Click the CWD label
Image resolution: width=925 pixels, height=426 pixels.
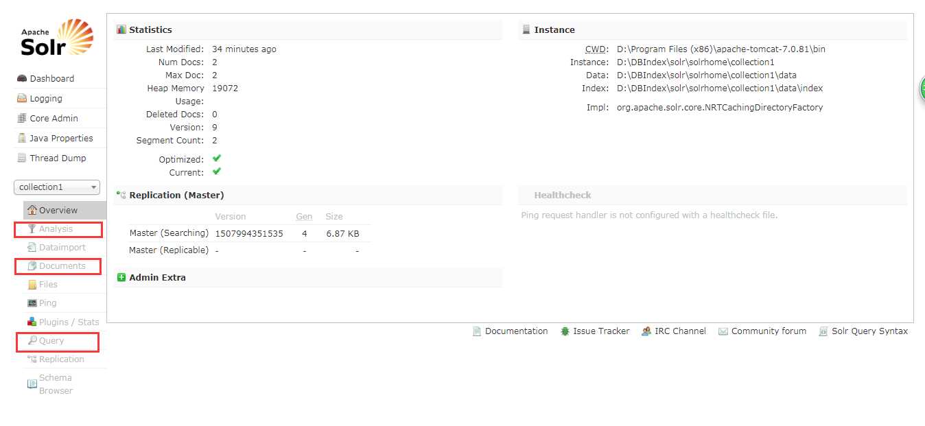(597, 49)
